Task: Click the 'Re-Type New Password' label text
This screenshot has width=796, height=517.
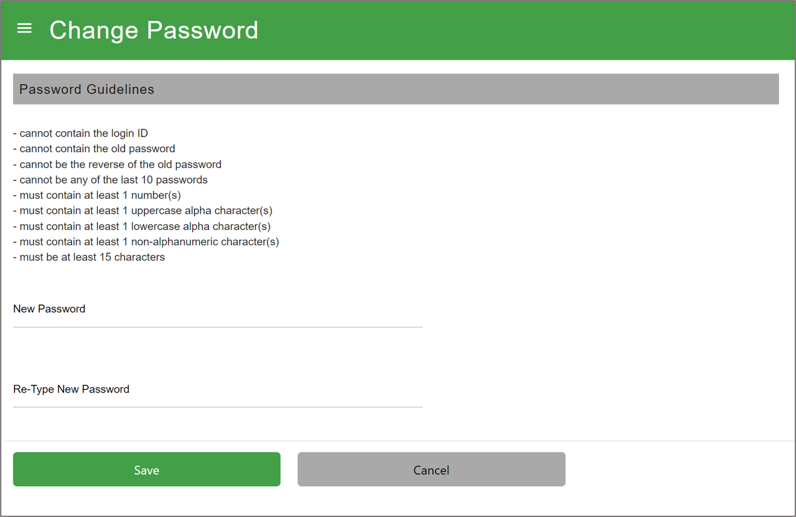Action: coord(71,389)
